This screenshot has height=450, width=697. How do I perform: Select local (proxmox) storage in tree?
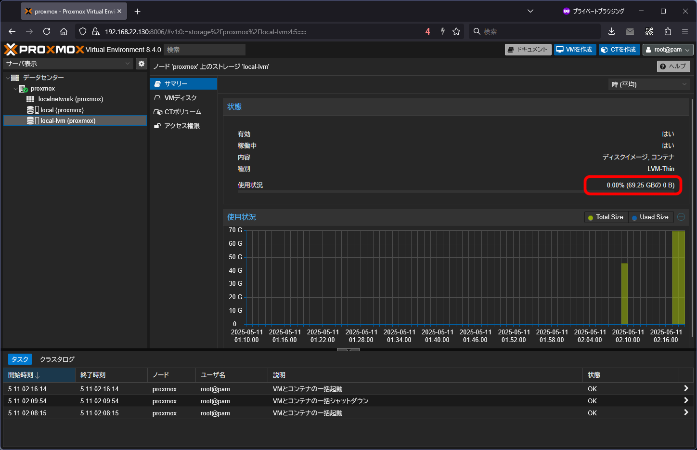62,110
